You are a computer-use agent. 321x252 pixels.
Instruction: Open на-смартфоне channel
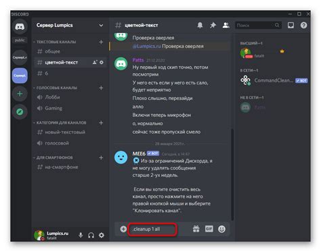point(70,167)
